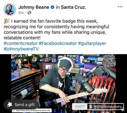Click the QR code in the video
This screenshot has height=113, width=127.
[109, 61]
